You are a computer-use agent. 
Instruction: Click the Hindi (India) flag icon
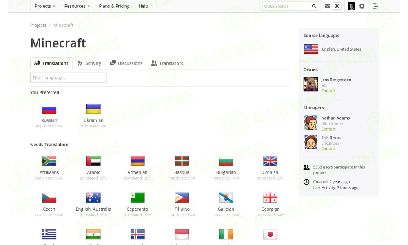(93, 234)
